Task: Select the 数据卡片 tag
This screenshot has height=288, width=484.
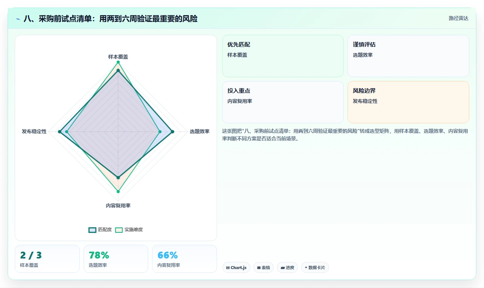Action: coord(315,268)
